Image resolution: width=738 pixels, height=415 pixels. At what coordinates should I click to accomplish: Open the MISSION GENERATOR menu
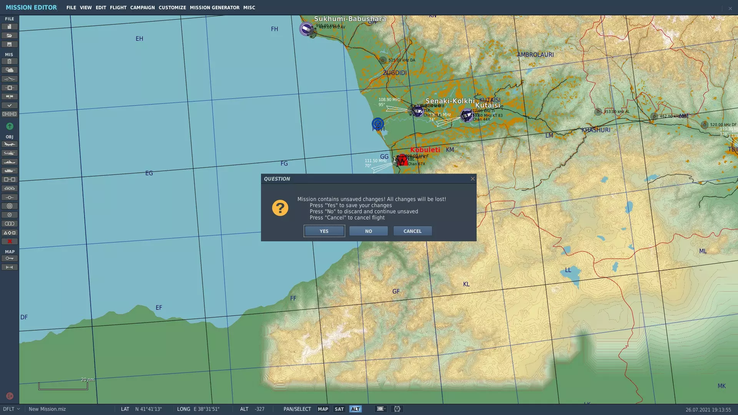click(214, 7)
